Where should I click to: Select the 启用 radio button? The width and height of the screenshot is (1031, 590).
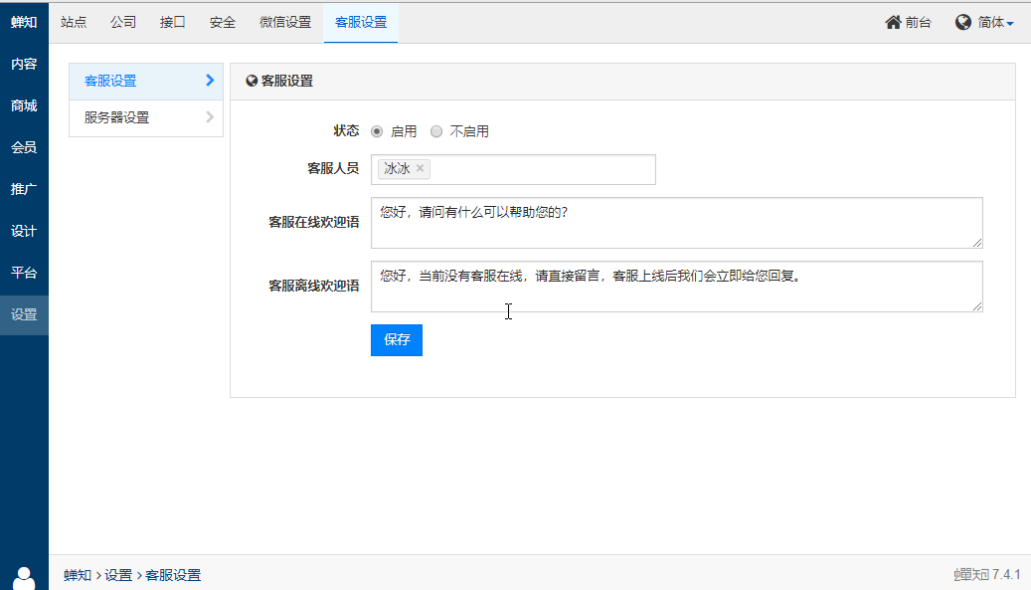377,131
